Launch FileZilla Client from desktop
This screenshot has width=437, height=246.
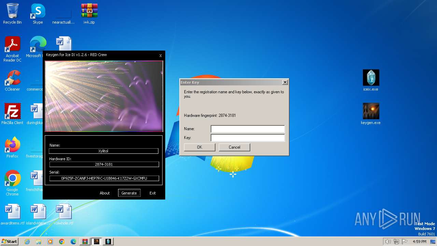tap(12, 114)
